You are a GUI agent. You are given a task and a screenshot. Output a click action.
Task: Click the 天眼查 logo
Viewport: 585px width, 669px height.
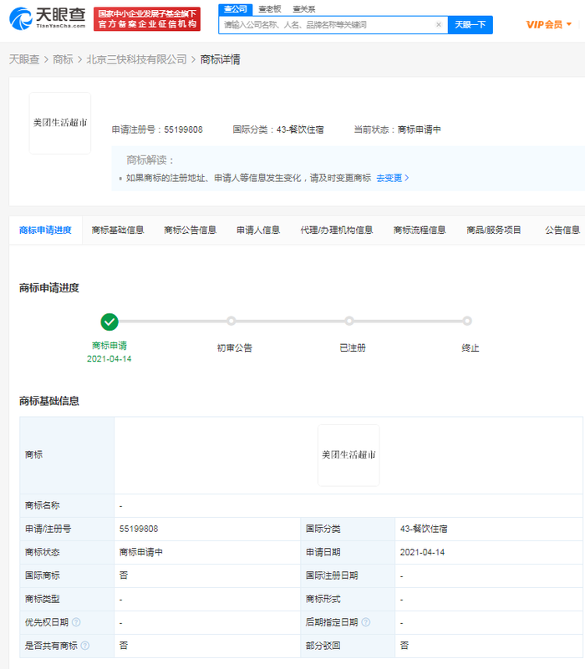coord(47,18)
